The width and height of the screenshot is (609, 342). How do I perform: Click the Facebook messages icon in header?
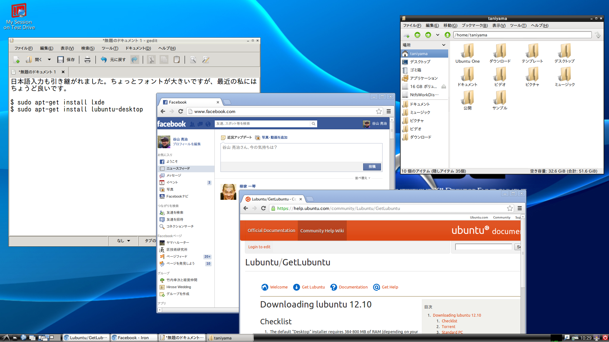tap(200, 124)
